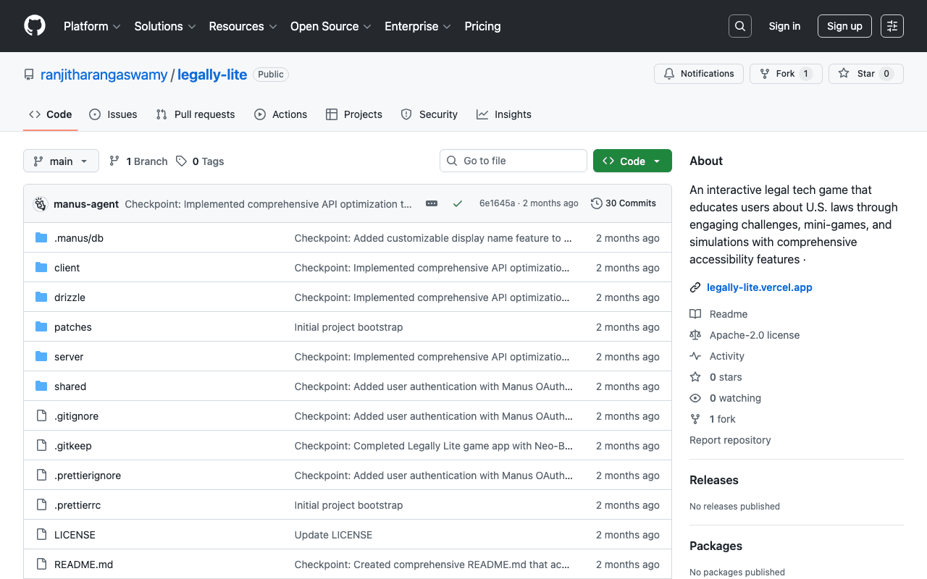Open the GitHub homepage logo

pos(35,26)
